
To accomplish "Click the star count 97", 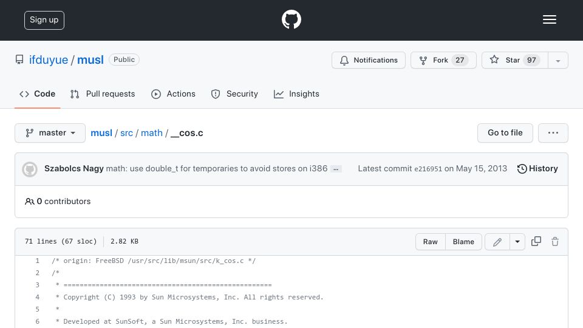I will coord(532,60).
